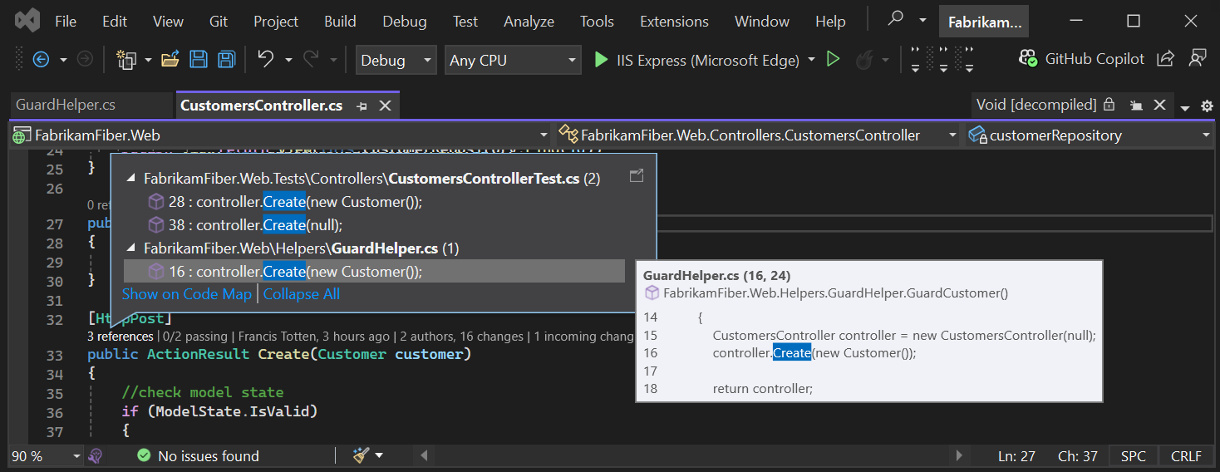Click the green No issues found checkmark

pyautogui.click(x=144, y=455)
